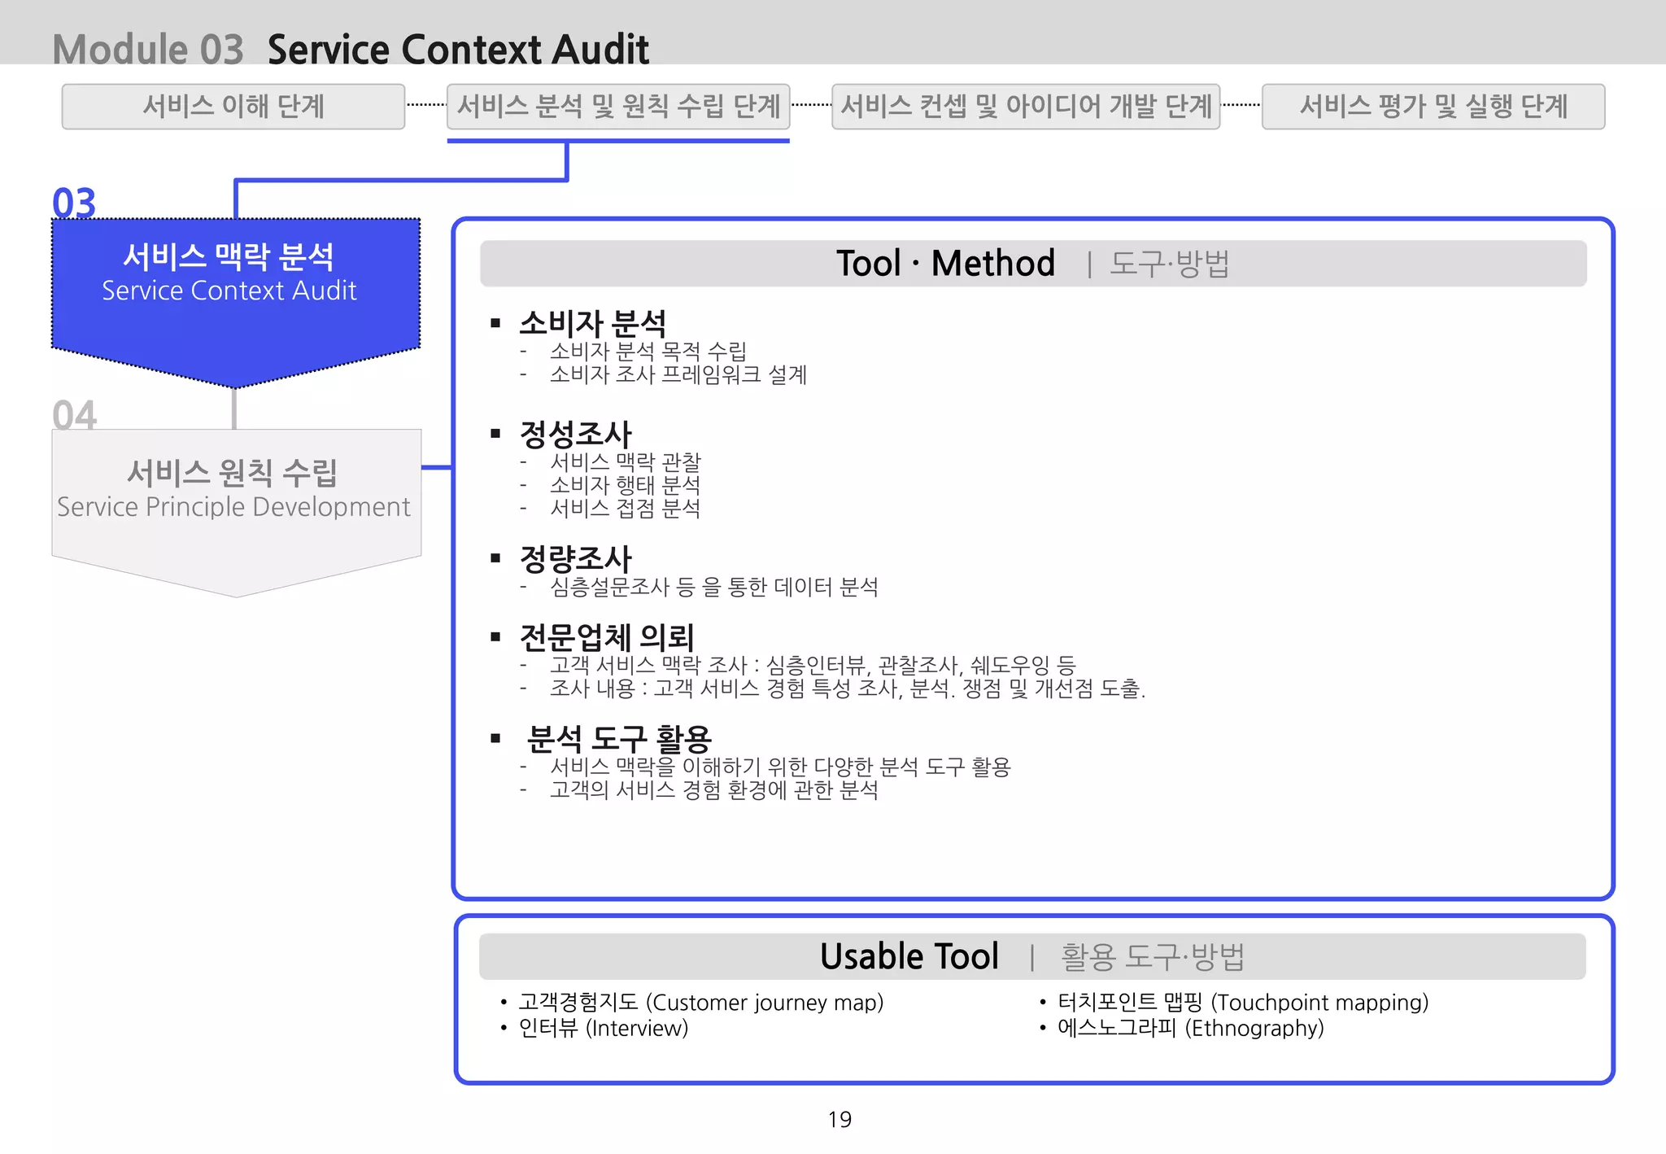
Task: Click the 조사 내용 line about 개선점 도출
Action: [x=848, y=688]
